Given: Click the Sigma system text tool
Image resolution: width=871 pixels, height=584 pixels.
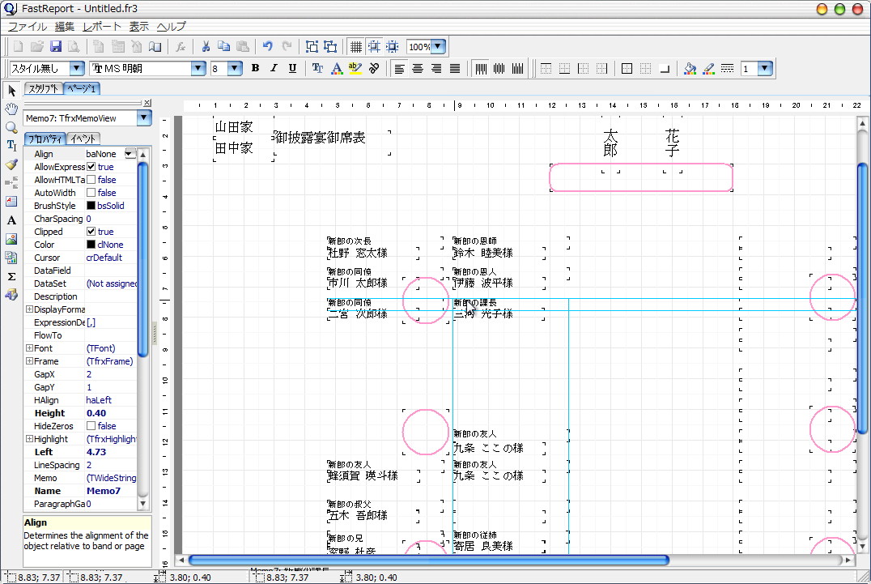Looking at the screenshot, I should 11,276.
